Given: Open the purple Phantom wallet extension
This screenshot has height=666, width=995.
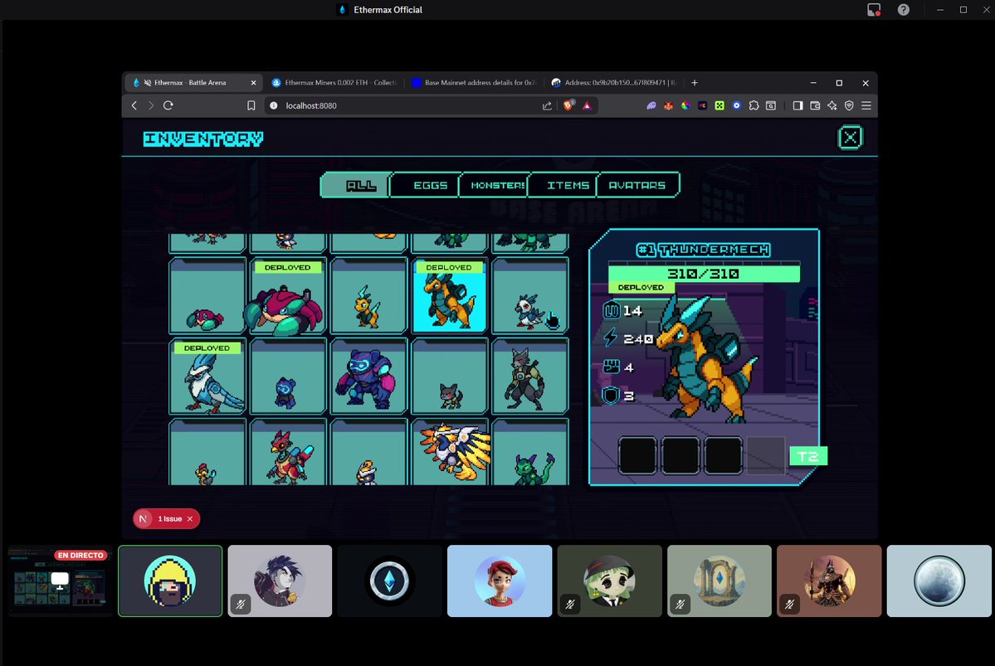Looking at the screenshot, I should point(651,105).
